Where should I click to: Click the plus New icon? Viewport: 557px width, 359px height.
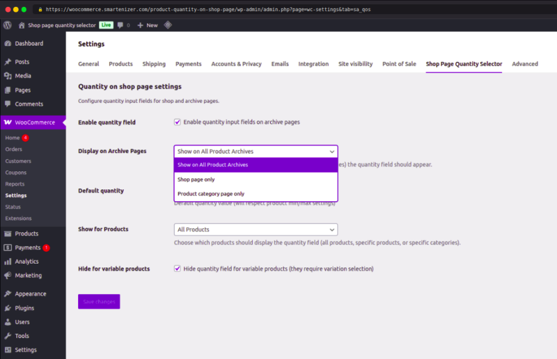[x=140, y=25]
